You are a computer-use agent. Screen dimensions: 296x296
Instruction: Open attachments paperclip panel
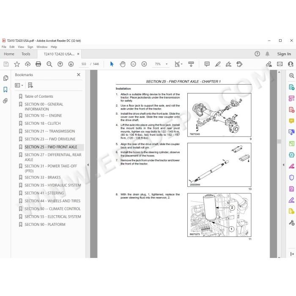click(x=5, y=101)
